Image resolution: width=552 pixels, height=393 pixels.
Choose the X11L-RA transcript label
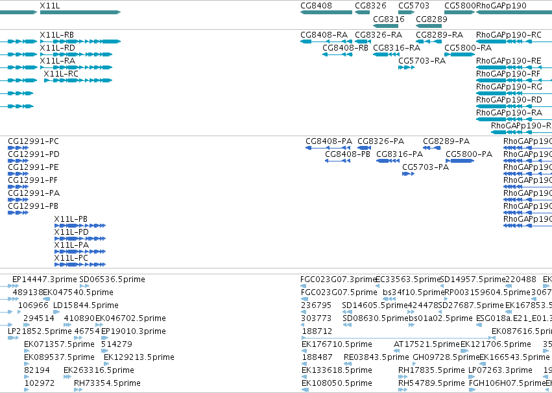57,61
